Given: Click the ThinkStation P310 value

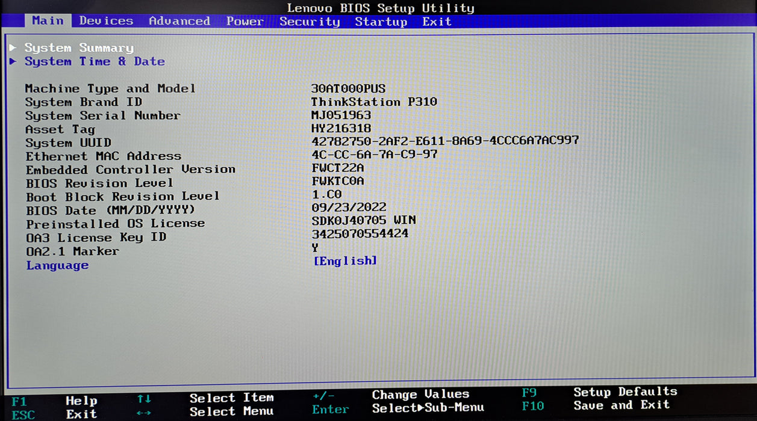Looking at the screenshot, I should (x=374, y=102).
